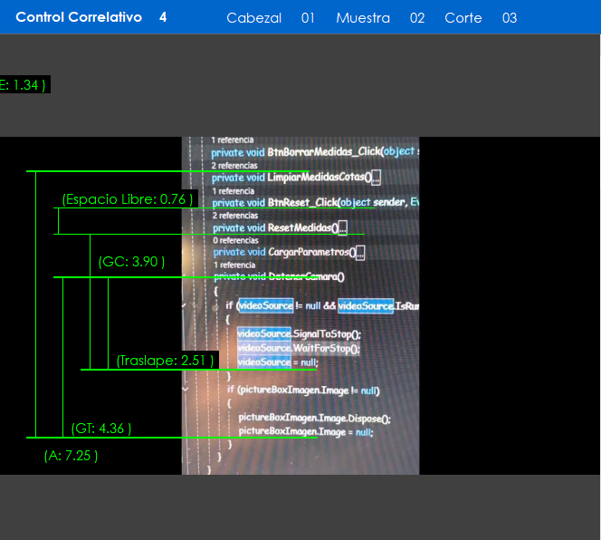Click the pictureBoxImagen.Image.Dispose() code line
The width and height of the screenshot is (601, 540).
313,419
